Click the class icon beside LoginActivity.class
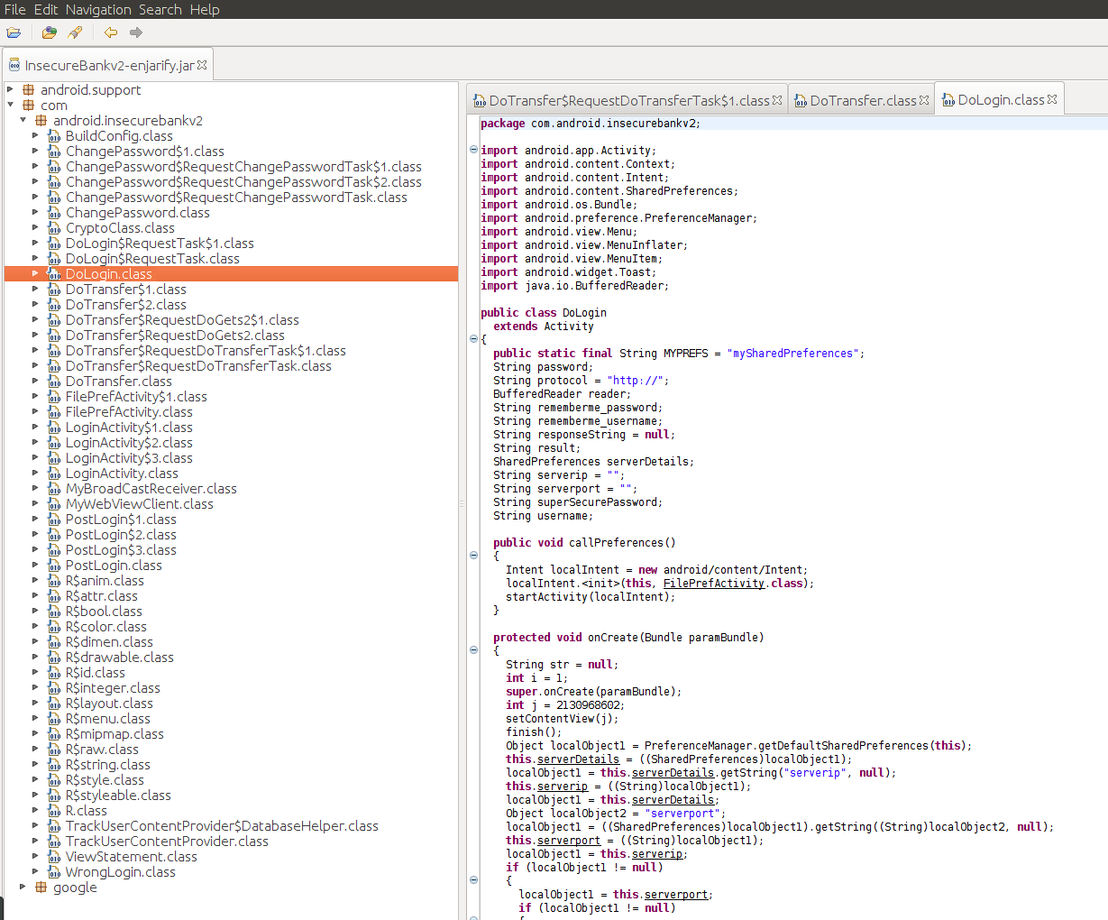The width and height of the screenshot is (1108, 920). (x=54, y=473)
